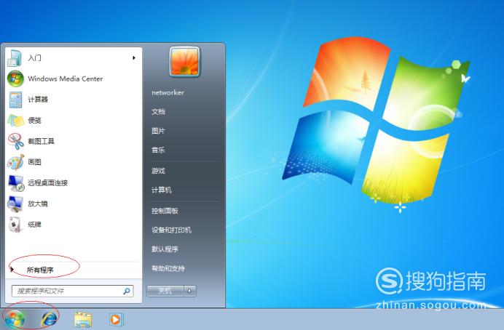Click the user account flower picture
This screenshot has width=504, height=330.
click(184, 61)
